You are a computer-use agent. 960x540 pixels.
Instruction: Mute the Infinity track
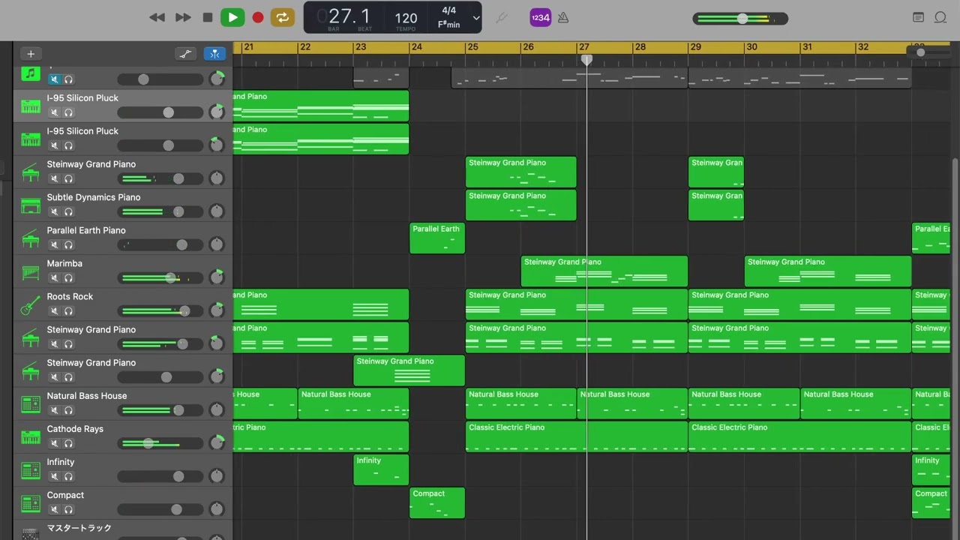pos(54,476)
